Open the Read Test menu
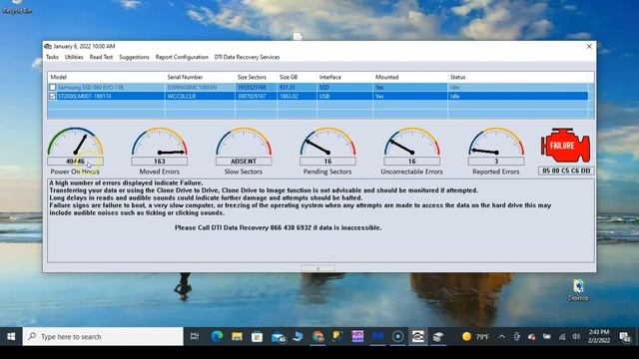 coord(101,57)
